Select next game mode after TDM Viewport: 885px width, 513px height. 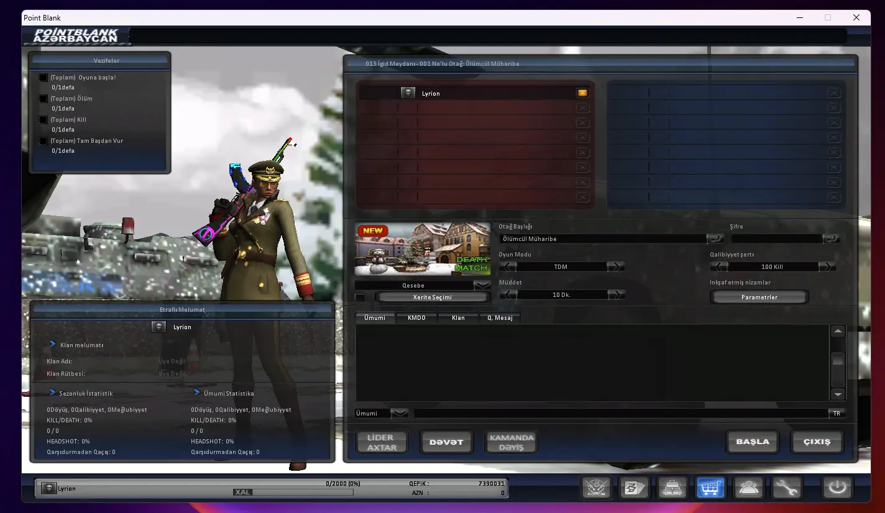tap(616, 266)
